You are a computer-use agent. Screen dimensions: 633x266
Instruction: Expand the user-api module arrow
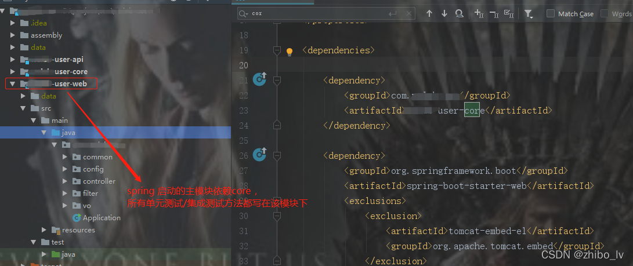pyautogui.click(x=13, y=60)
